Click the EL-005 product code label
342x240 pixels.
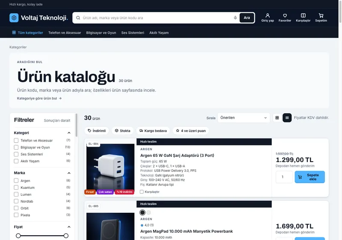click(x=94, y=206)
